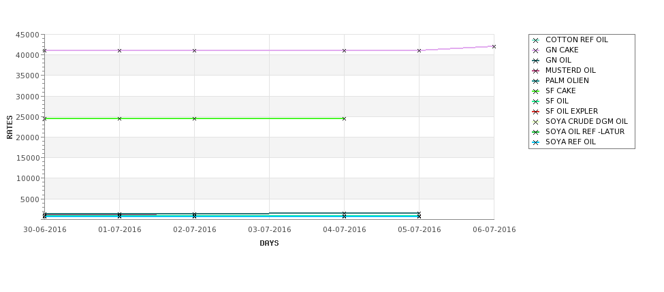
Task: Click the DAYS axis title
Action: pos(269,244)
